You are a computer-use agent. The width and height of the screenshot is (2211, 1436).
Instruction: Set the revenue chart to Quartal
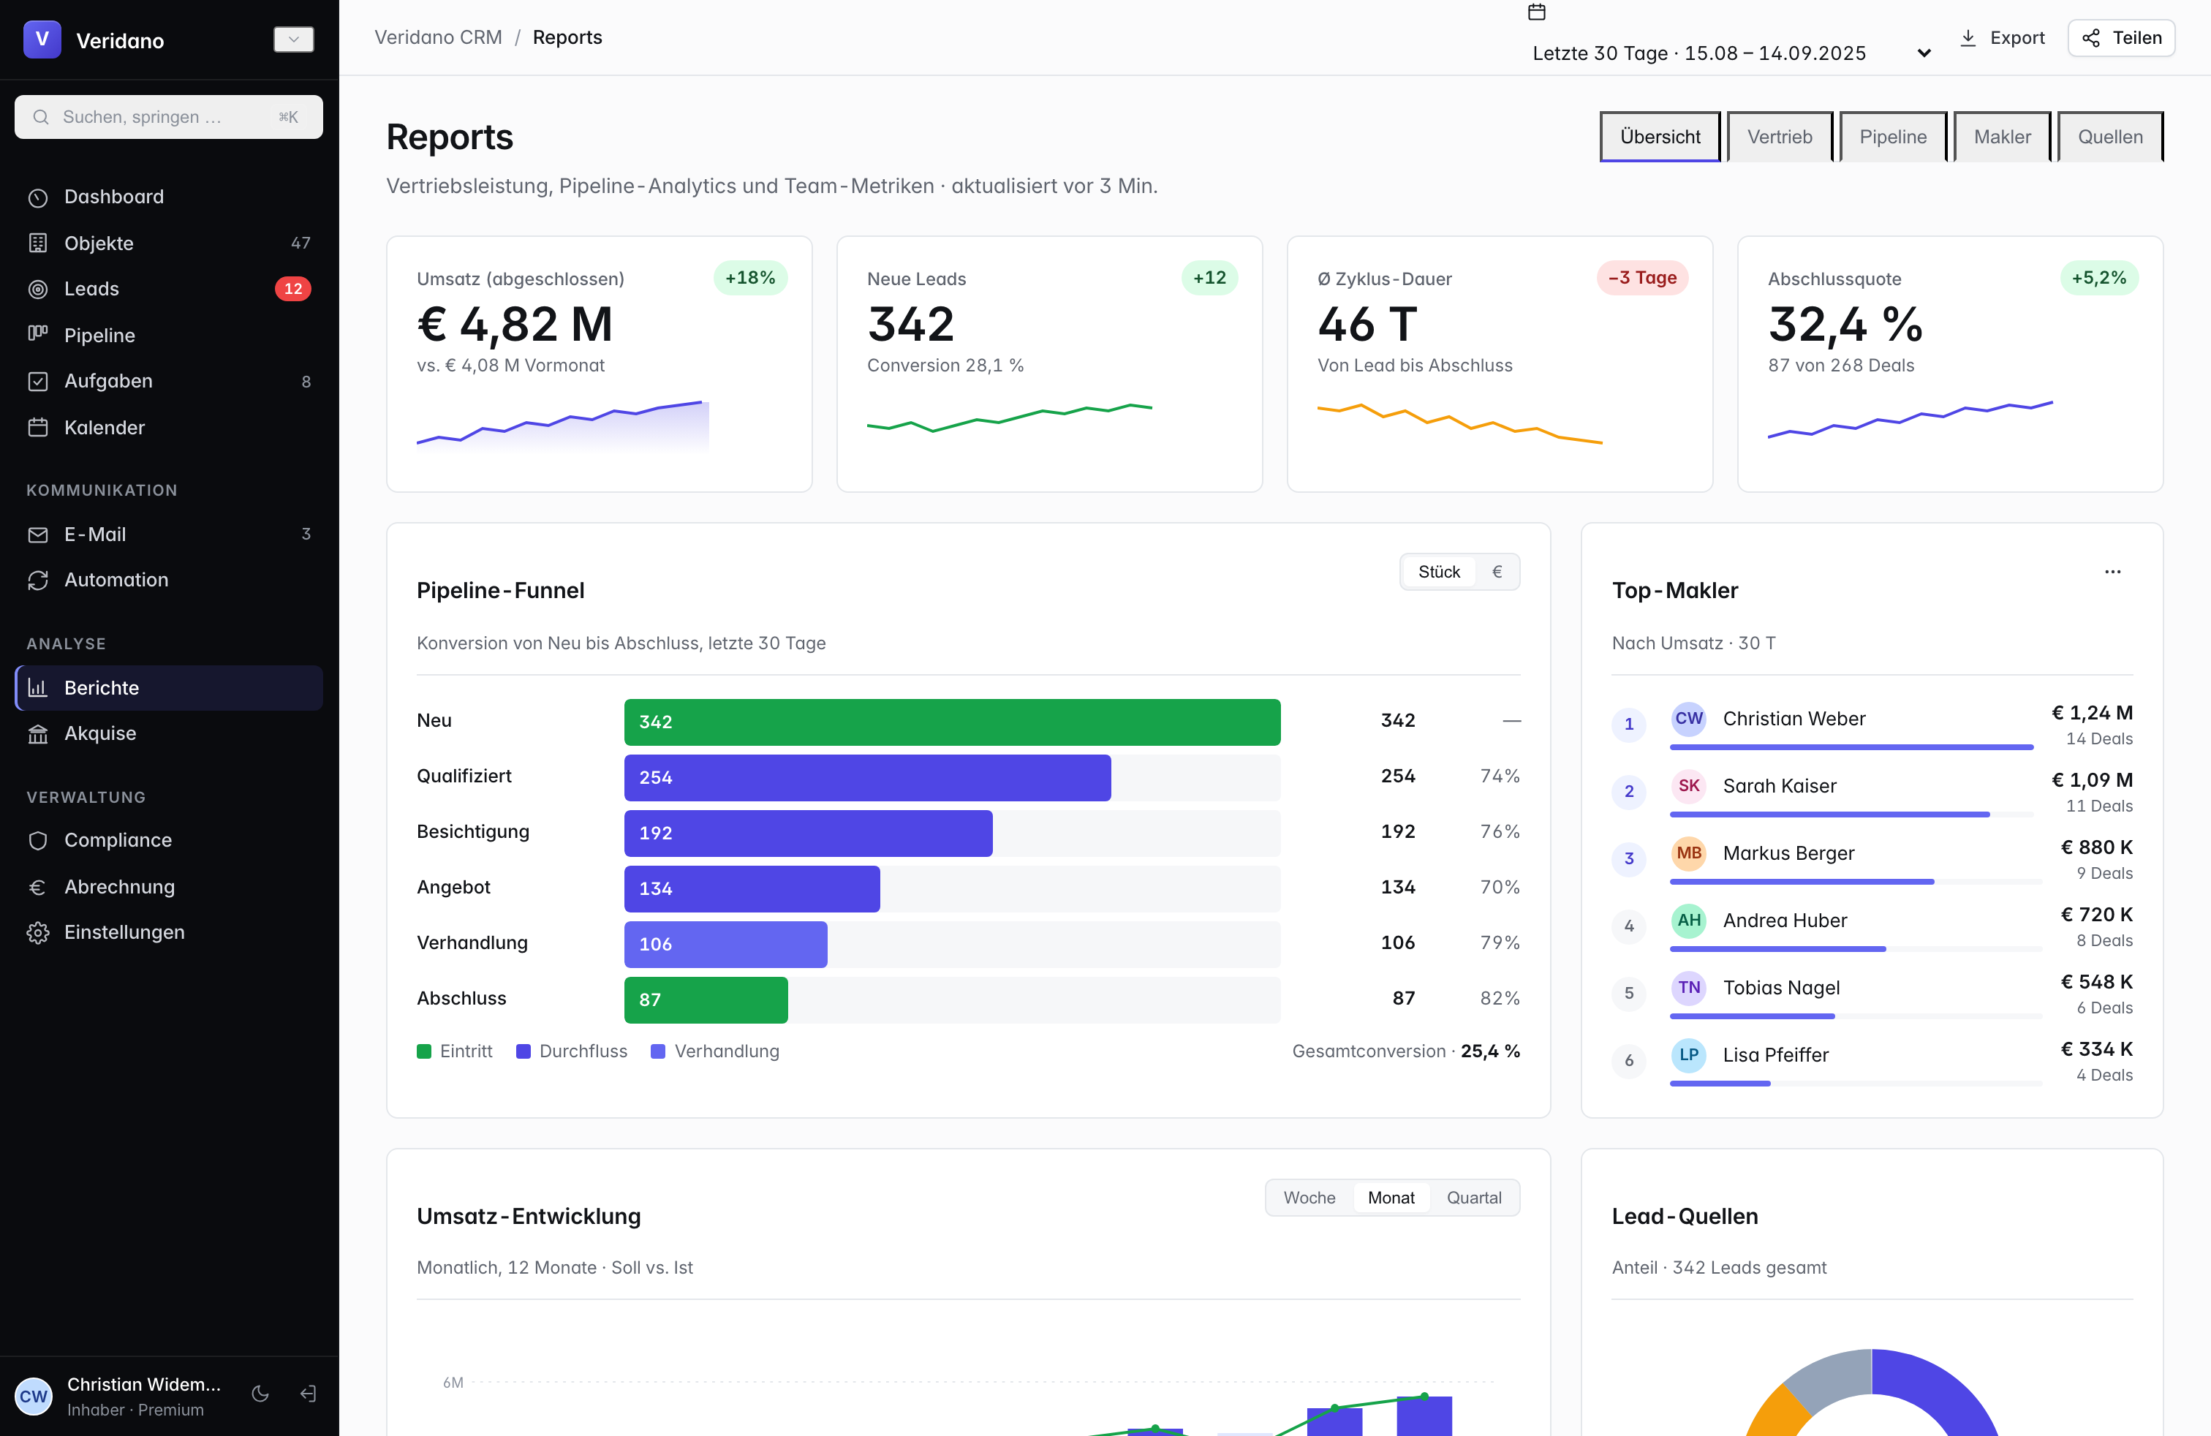[1473, 1198]
